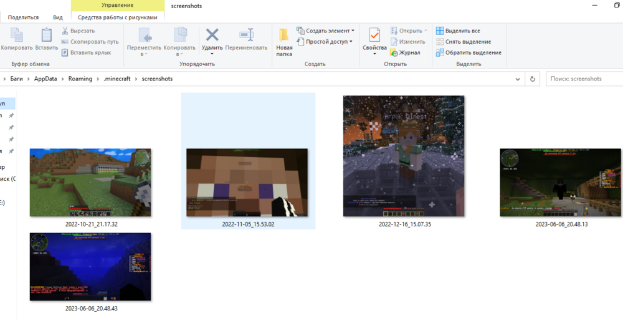Select thumbnail 2023-06-06_20.48.13
This screenshot has width=623, height=321.
point(561,183)
